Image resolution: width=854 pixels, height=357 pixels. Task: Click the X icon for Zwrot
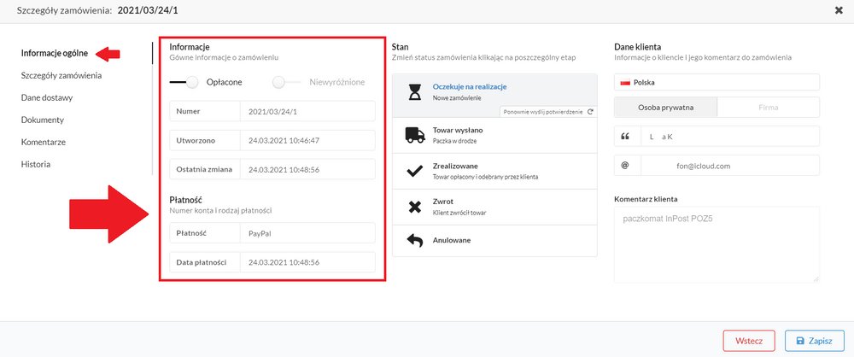(x=415, y=207)
